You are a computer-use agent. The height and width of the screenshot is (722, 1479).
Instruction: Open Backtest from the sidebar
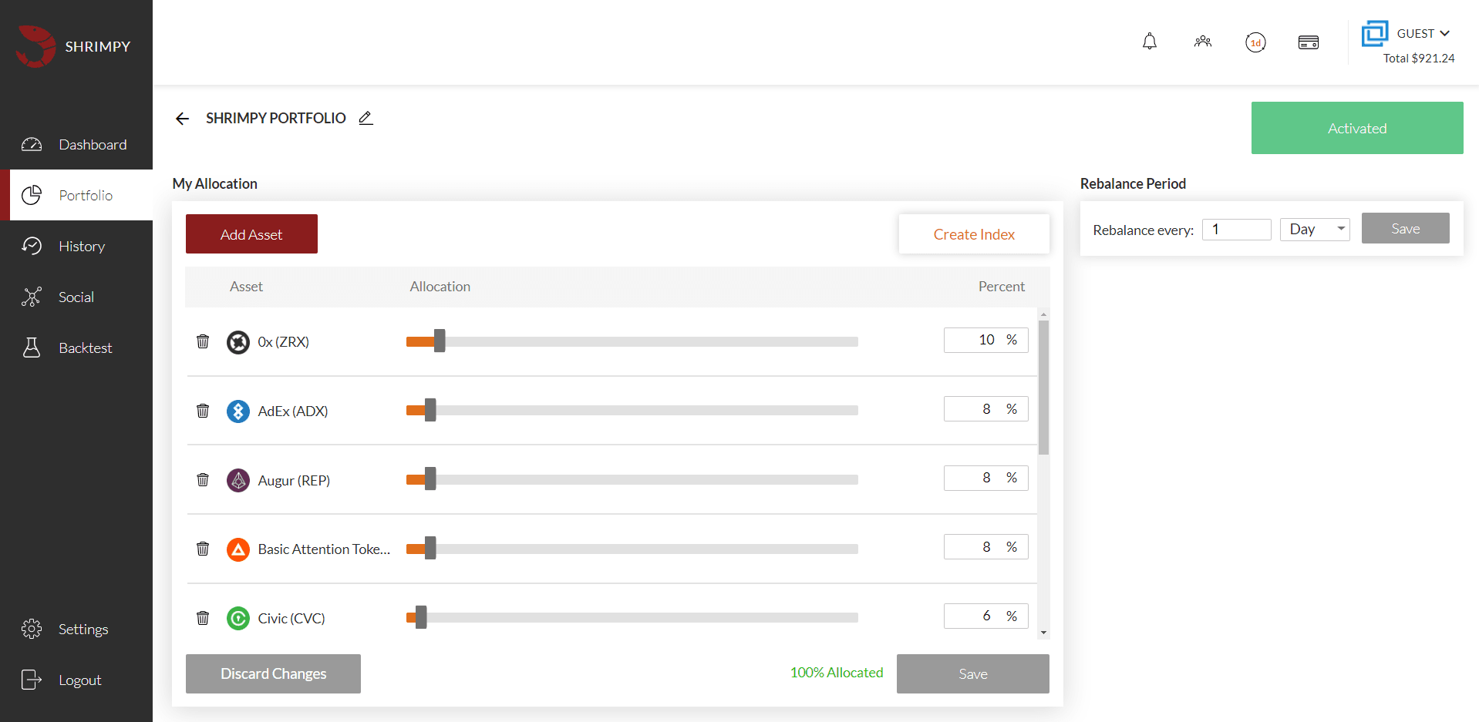(x=76, y=348)
